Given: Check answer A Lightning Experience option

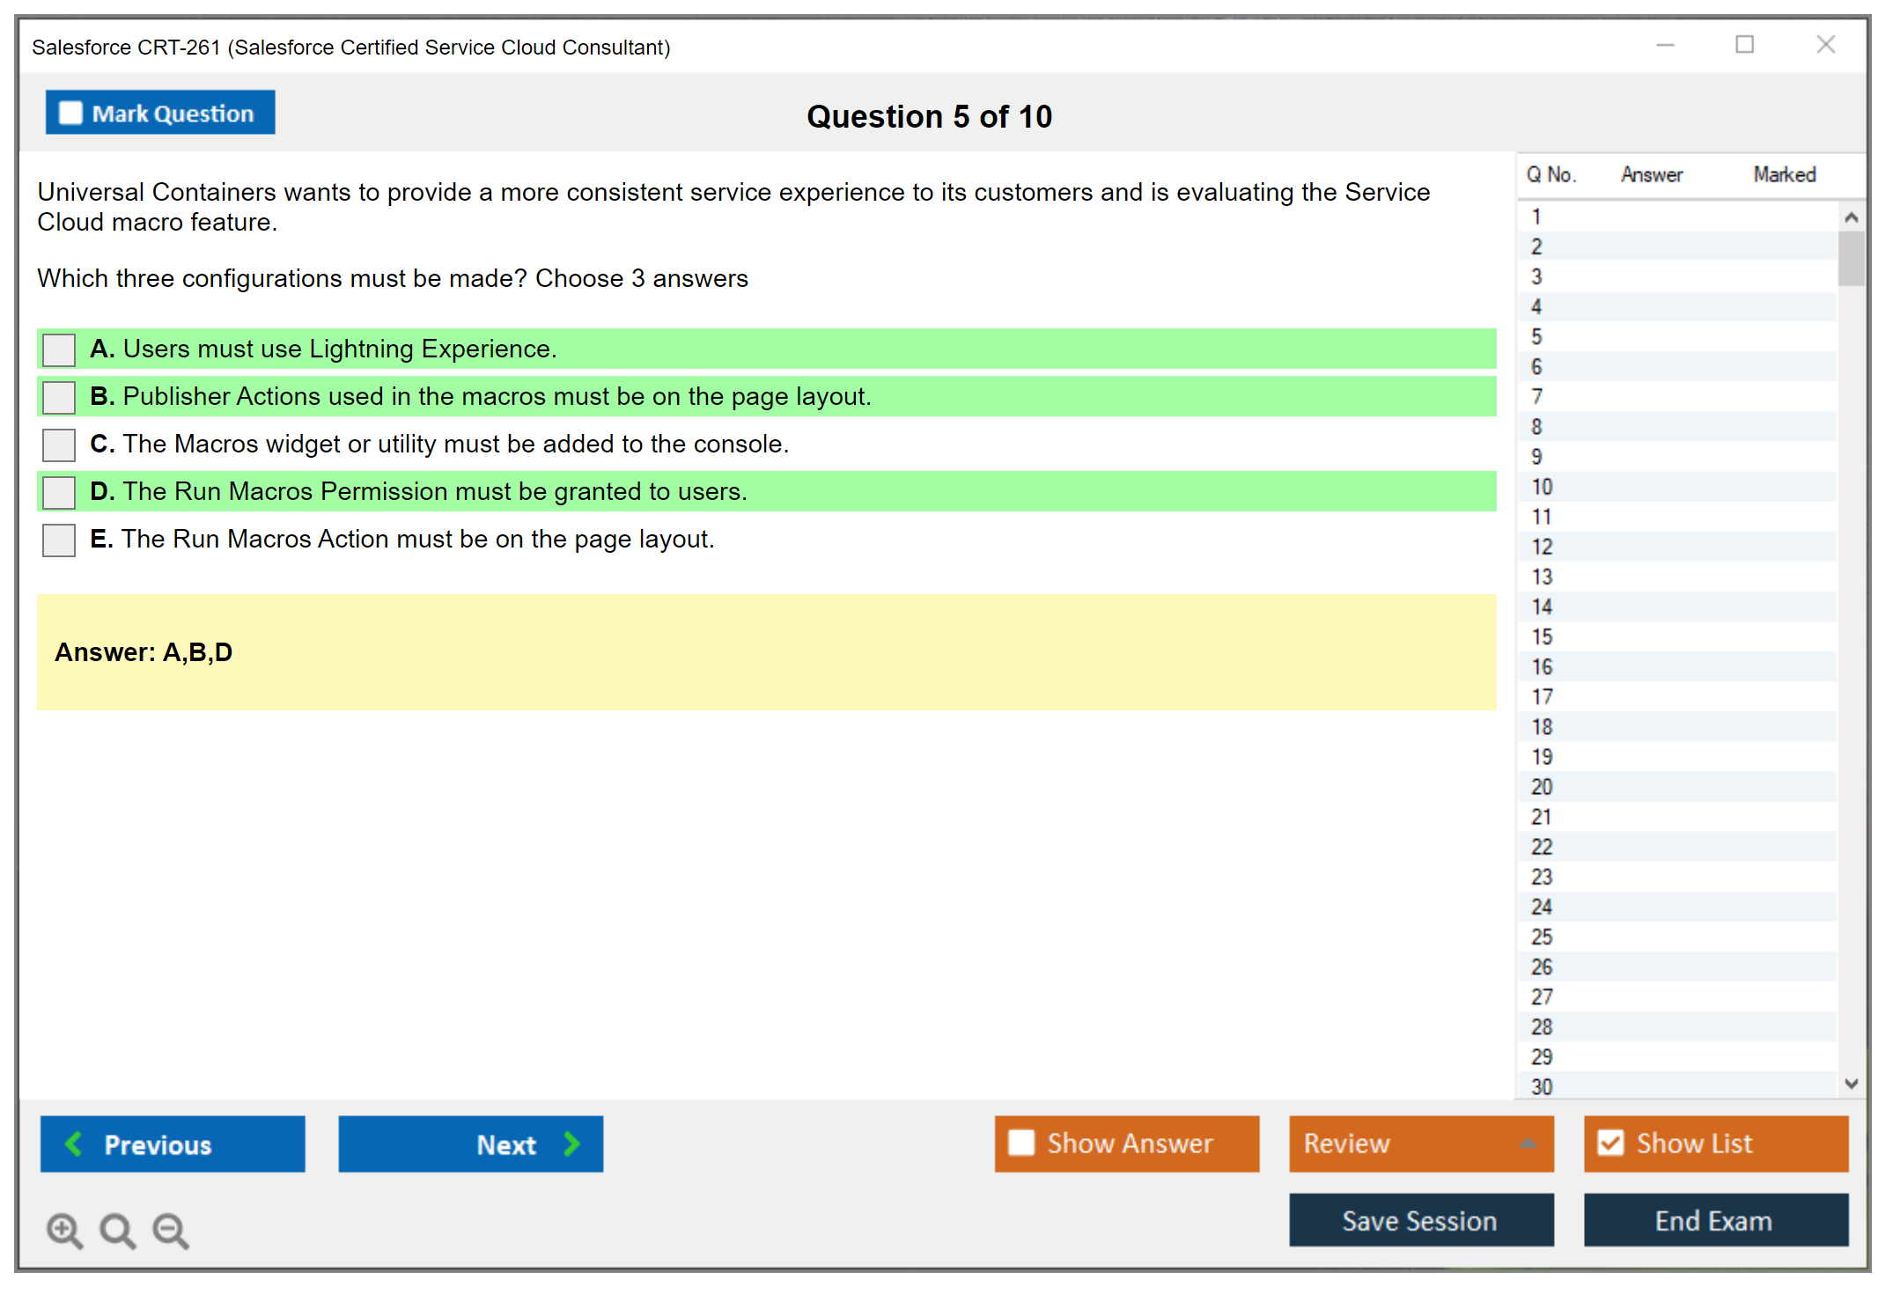Looking at the screenshot, I should pos(59,349).
